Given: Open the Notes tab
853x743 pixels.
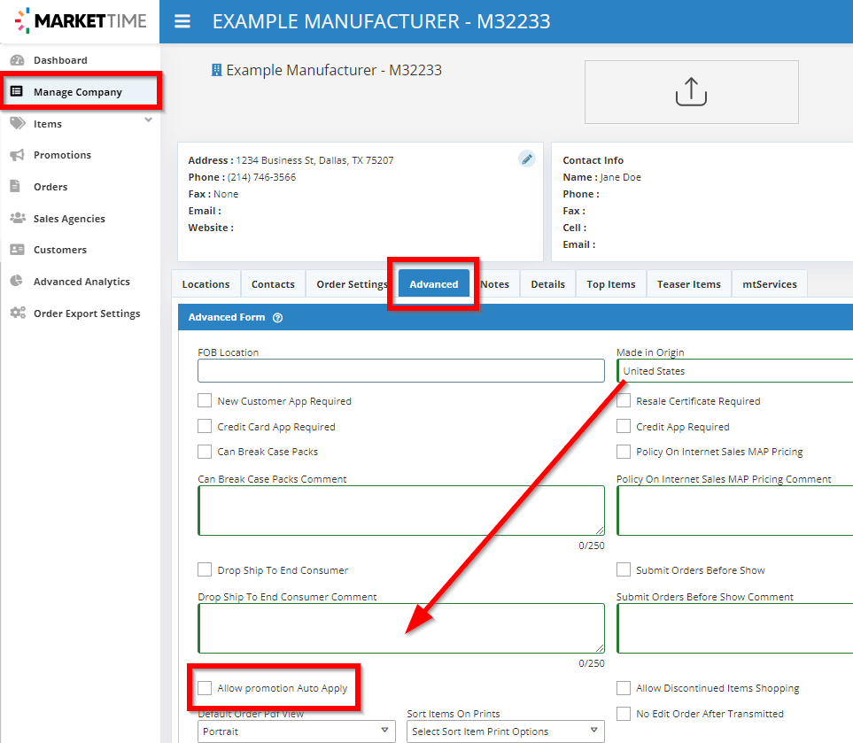Looking at the screenshot, I should click(x=494, y=284).
